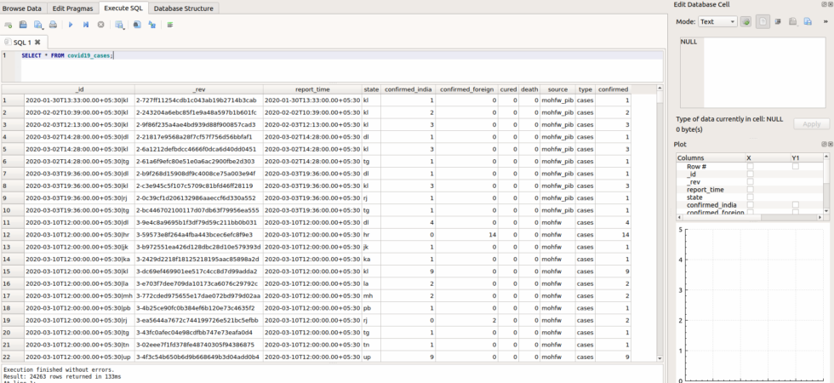Click the Columns header in the Plot panel
The width and height of the screenshot is (834, 383).
[710, 158]
